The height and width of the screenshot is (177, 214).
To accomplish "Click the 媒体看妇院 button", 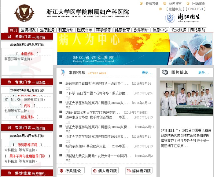I will tap(139, 171).
